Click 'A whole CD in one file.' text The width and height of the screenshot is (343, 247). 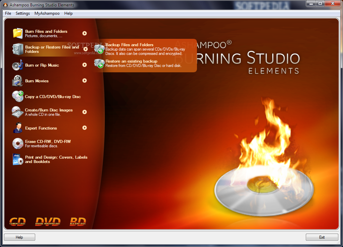coord(43,114)
